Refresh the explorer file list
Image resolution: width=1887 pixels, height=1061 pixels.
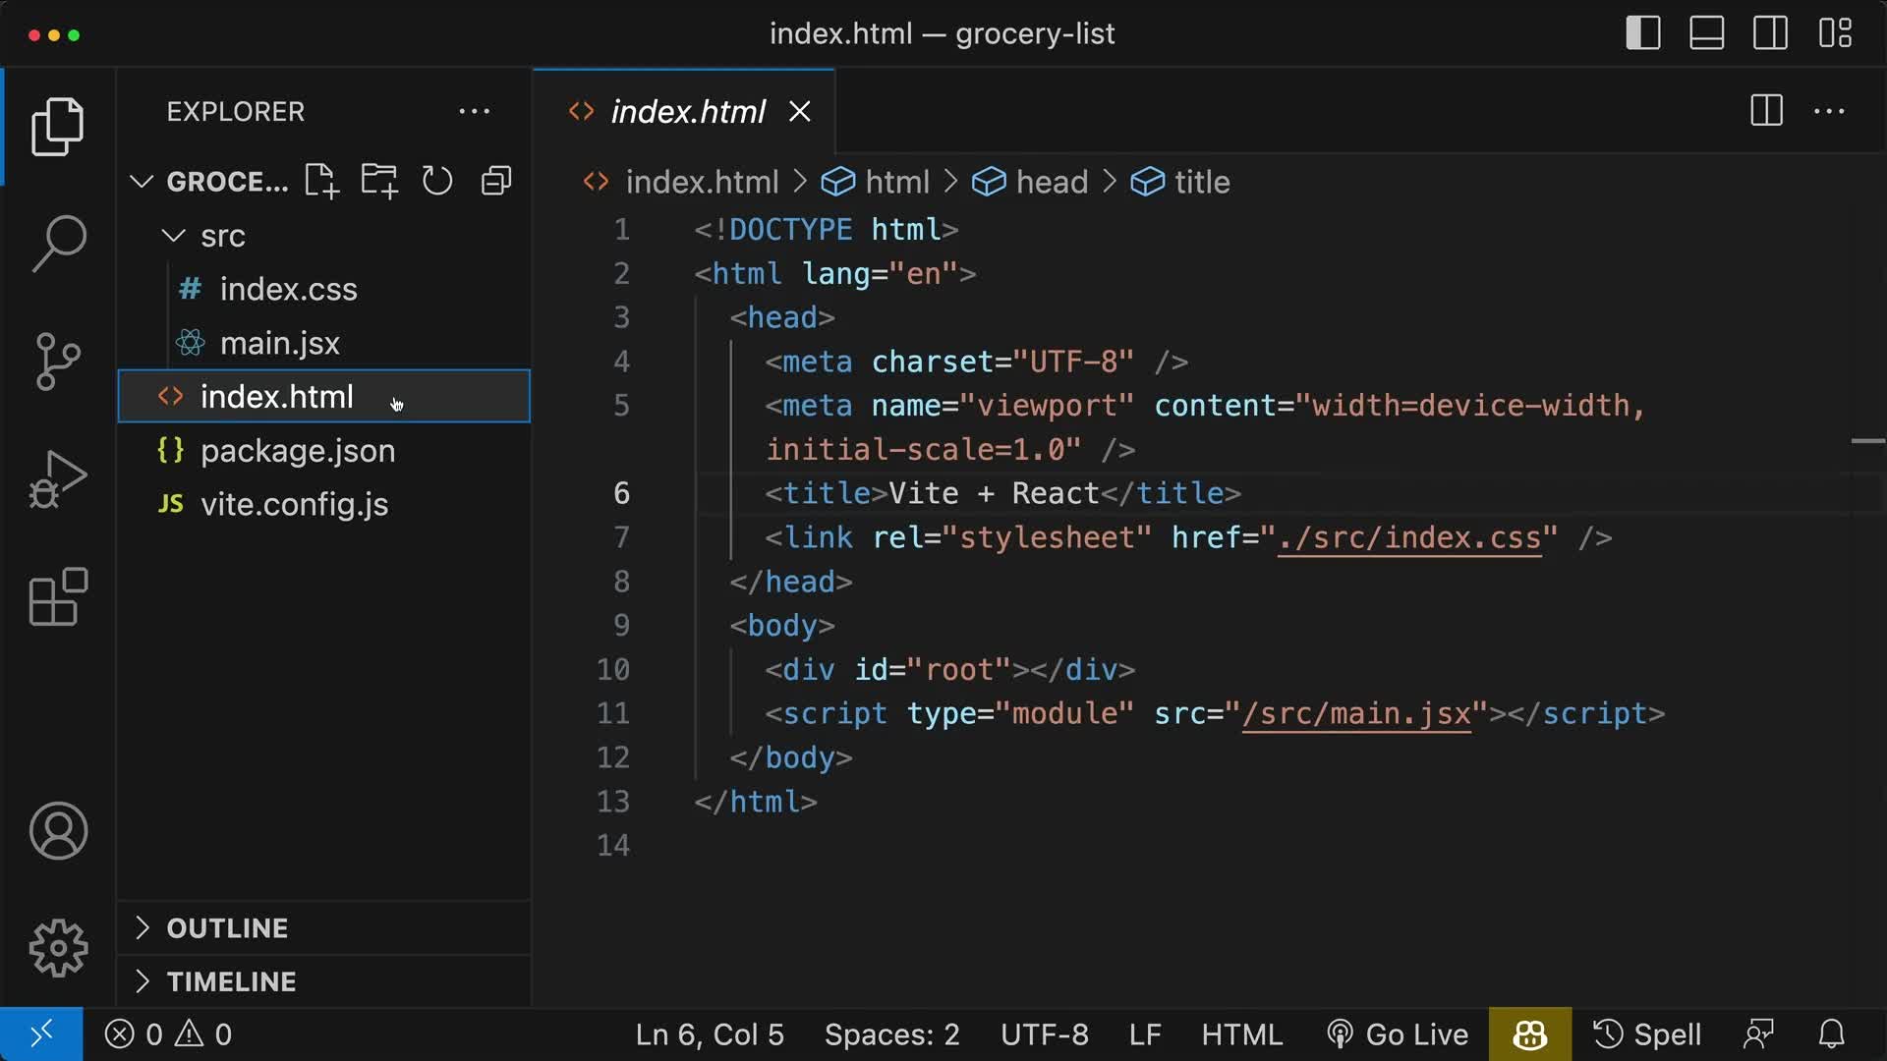point(436,181)
